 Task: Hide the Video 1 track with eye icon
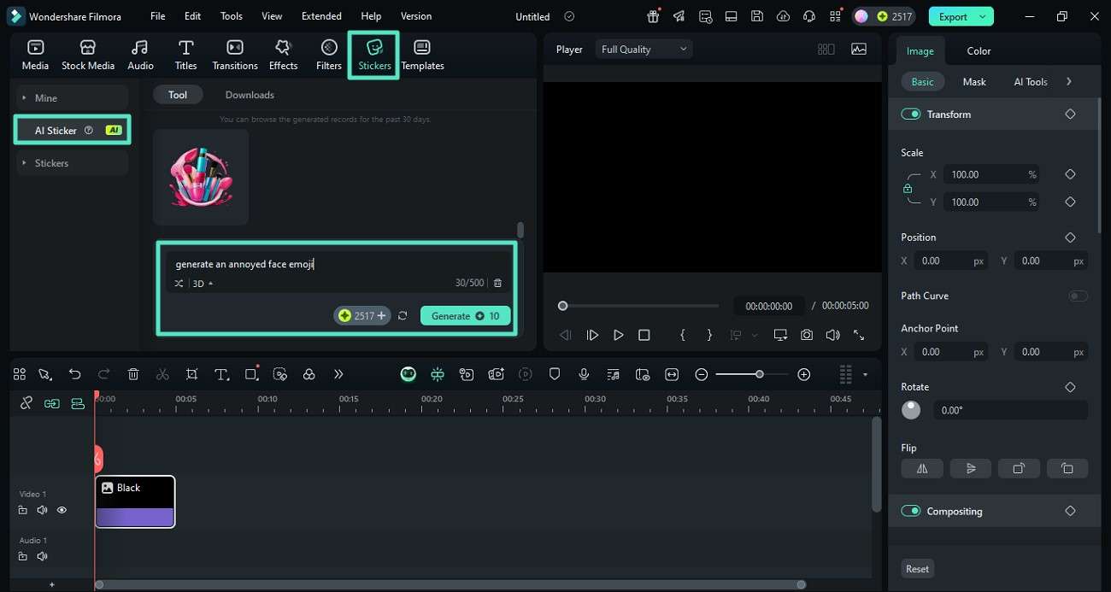[x=62, y=510]
